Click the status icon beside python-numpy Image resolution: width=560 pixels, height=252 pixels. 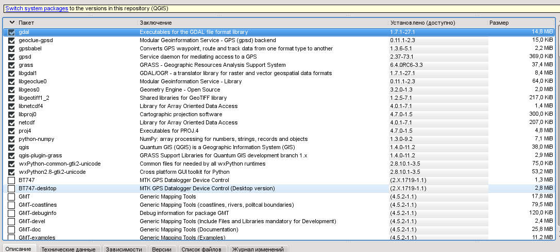pyautogui.click(x=11, y=139)
